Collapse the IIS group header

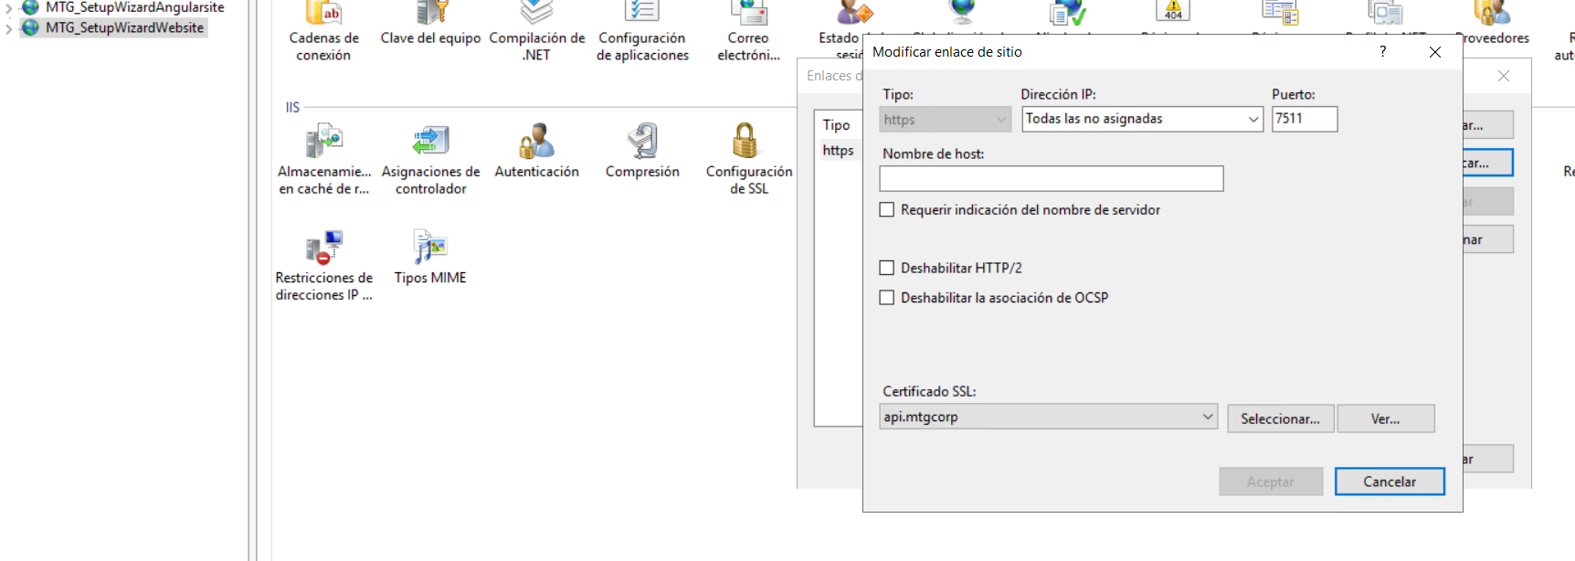pyautogui.click(x=292, y=107)
